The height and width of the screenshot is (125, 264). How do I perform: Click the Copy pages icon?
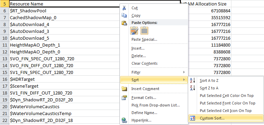[124, 15]
